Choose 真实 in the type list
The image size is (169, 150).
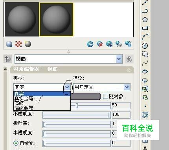pos(42,93)
